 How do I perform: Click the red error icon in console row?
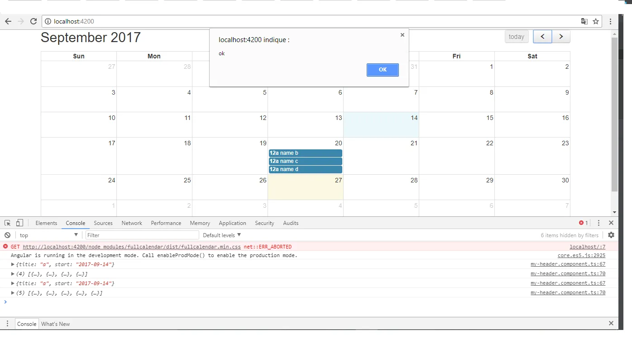click(5, 246)
